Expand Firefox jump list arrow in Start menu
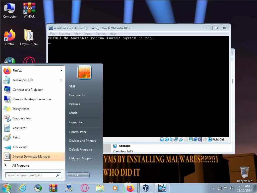The height and width of the screenshot is (193, 257). tap(61, 71)
